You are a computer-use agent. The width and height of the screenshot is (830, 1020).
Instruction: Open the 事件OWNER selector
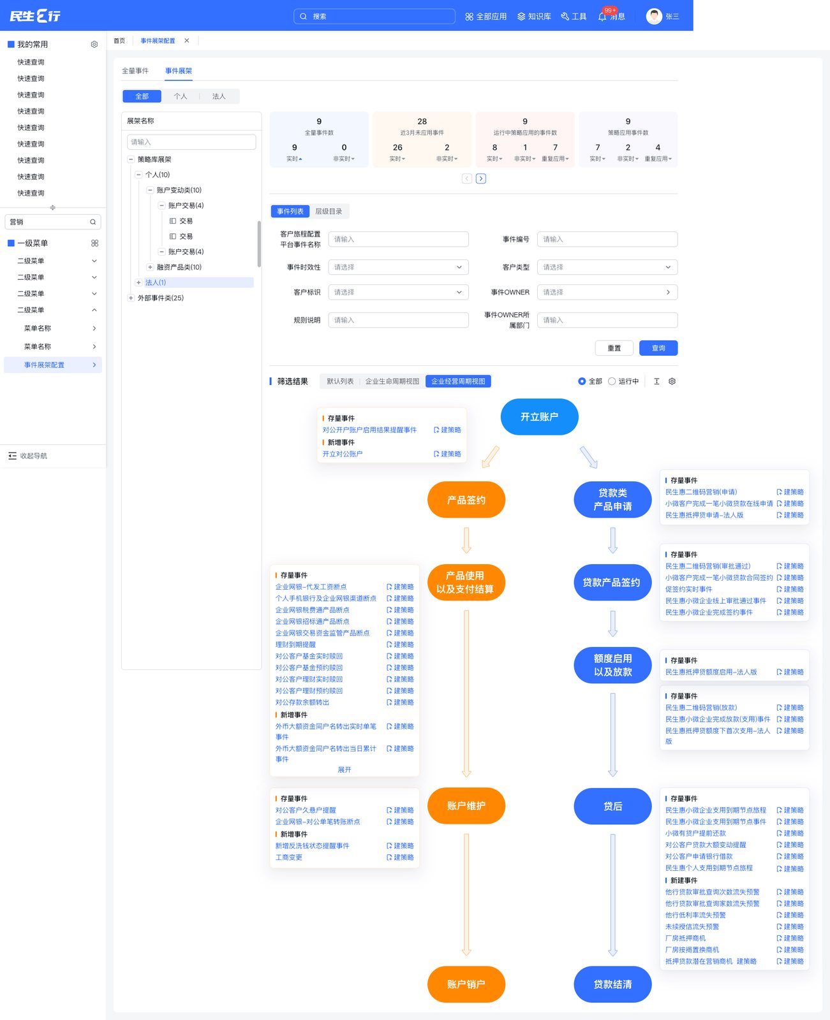point(607,292)
